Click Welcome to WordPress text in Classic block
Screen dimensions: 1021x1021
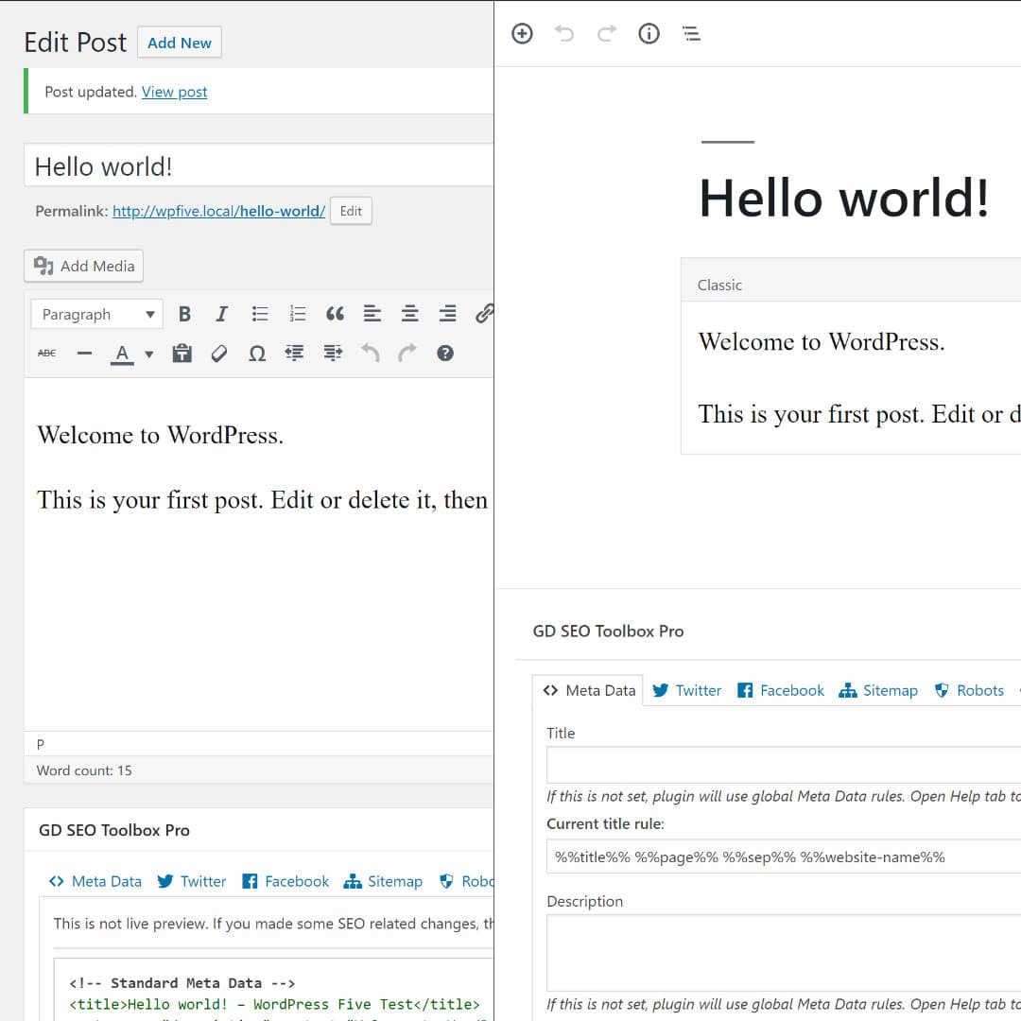point(822,342)
